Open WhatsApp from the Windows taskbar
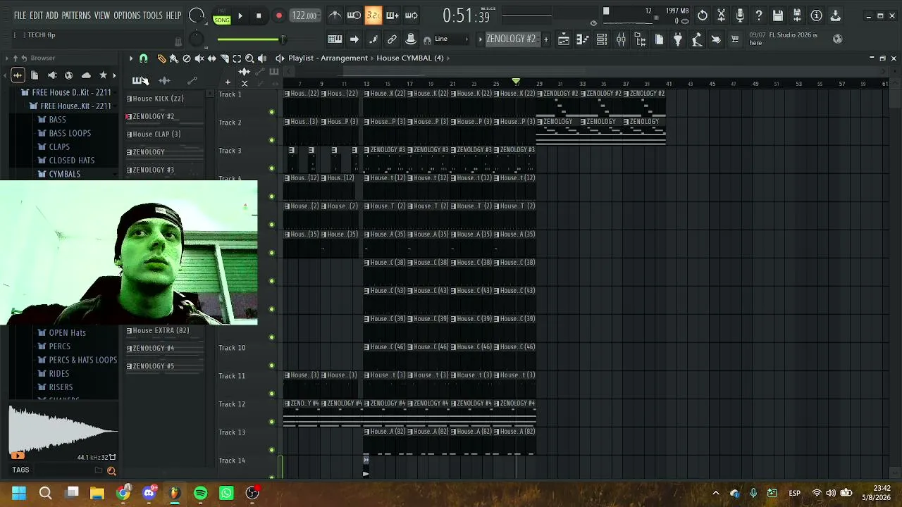 coord(226,493)
